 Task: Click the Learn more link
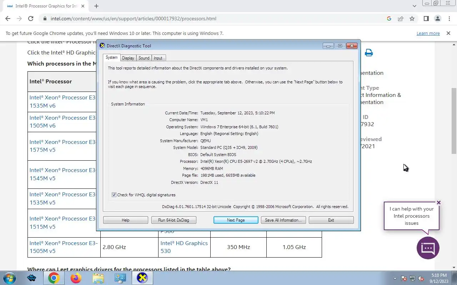(x=428, y=33)
